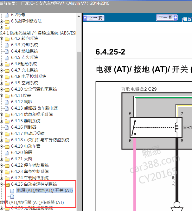Open the 6.4.16 雨刮器 page
Image resolution: width=192 pixels, height=211 pixels.
click(24, 127)
